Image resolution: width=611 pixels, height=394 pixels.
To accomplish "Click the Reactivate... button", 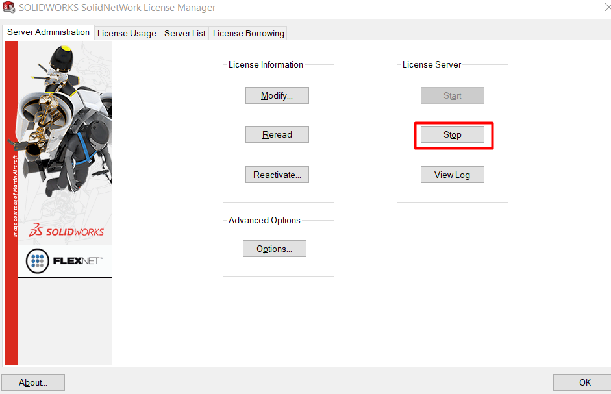I will tap(277, 175).
